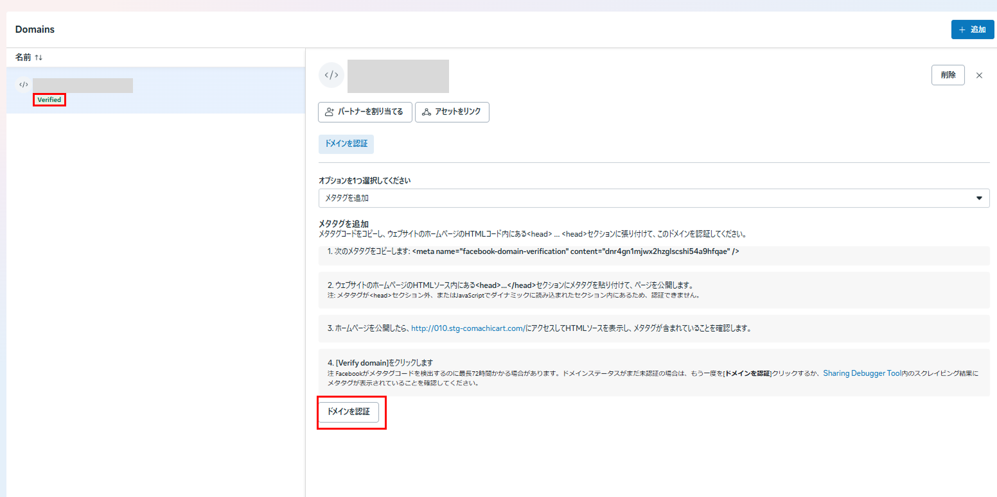Select the redacted domain name in left list
The image size is (997, 497).
tap(83, 85)
